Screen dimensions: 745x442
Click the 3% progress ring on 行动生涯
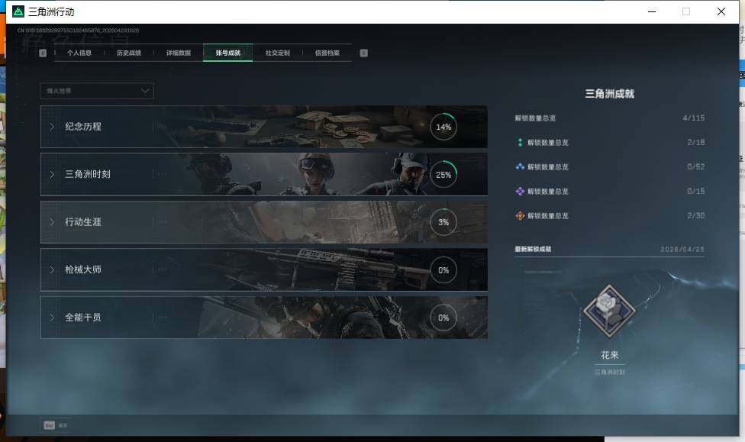443,222
